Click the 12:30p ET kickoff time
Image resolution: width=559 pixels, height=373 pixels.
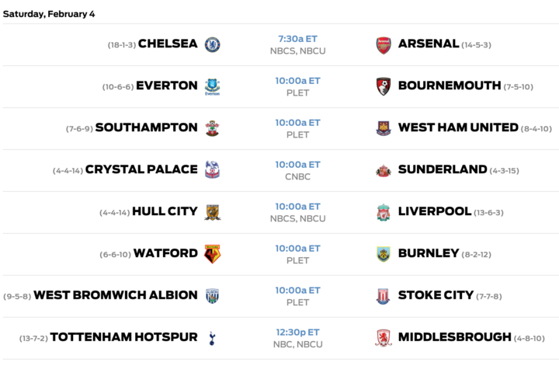pyautogui.click(x=297, y=333)
